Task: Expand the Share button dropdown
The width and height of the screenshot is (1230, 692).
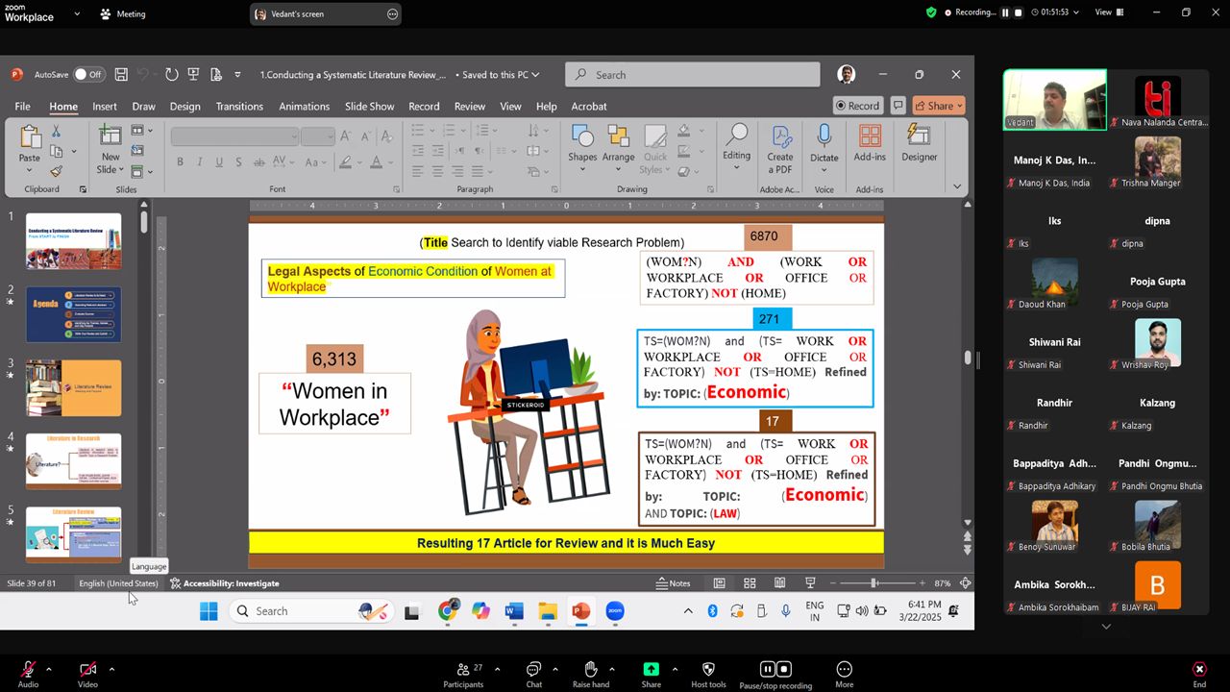Action: click(x=959, y=106)
